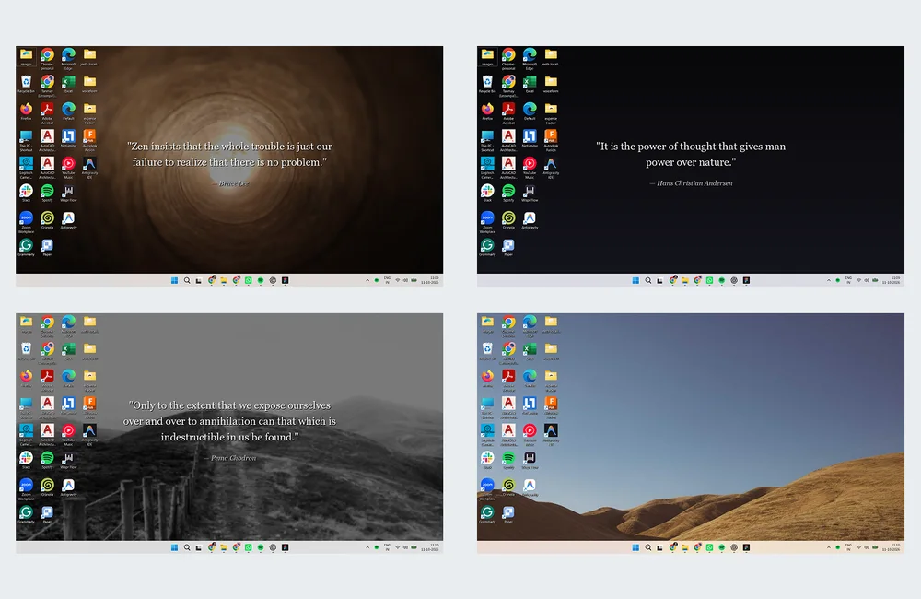The width and height of the screenshot is (921, 599).
Task: Open Wispr Flow on the Hans Christian Andersen desktop
Action: 530,191
